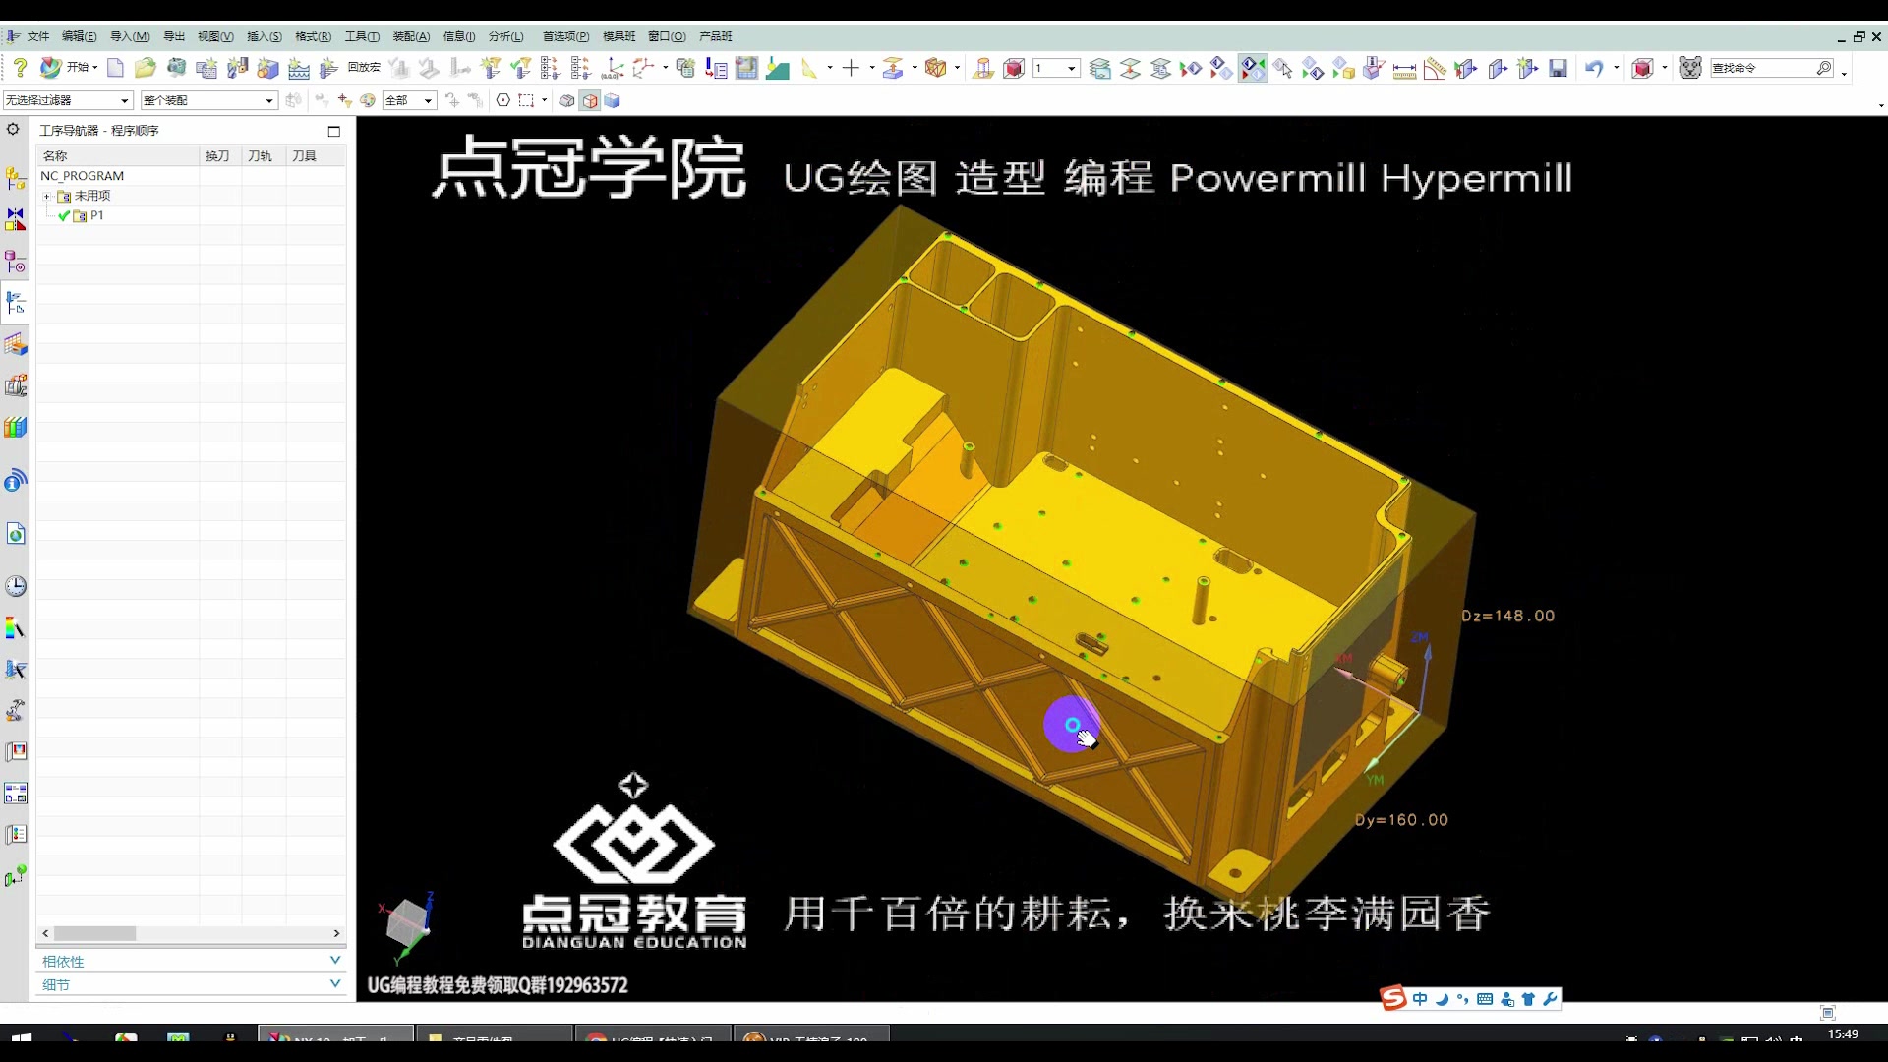This screenshot has width=1888, height=1062.
Task: Click the layer settings icon on the toolbar
Action: point(1100,68)
